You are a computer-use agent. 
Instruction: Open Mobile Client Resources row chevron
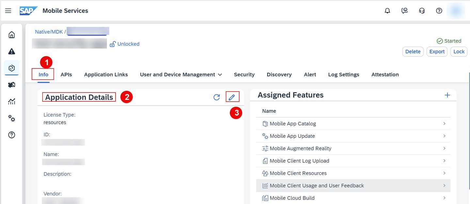[x=444, y=173]
